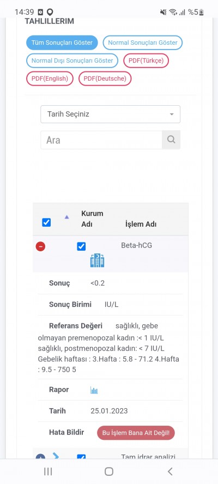This screenshot has width=218, height=484.
Task: Select Normal Sonuçları Göster filter
Action: click(143, 43)
